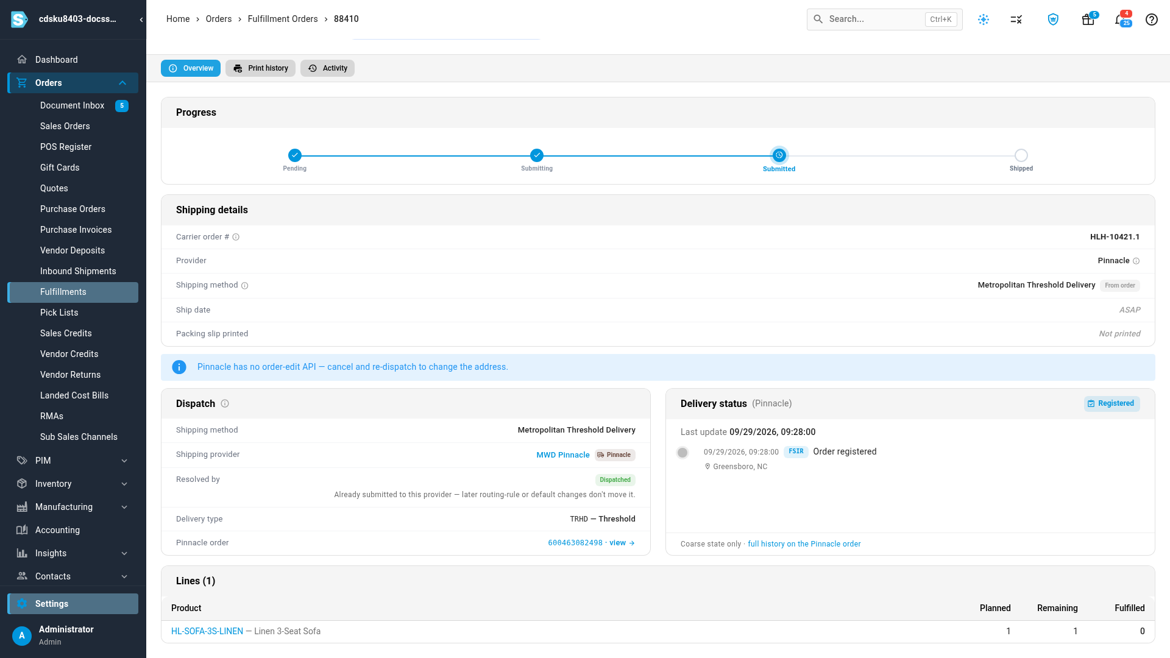The height and width of the screenshot is (658, 1170).
Task: Click the sparkle AI assistant icon
Action: click(984, 19)
